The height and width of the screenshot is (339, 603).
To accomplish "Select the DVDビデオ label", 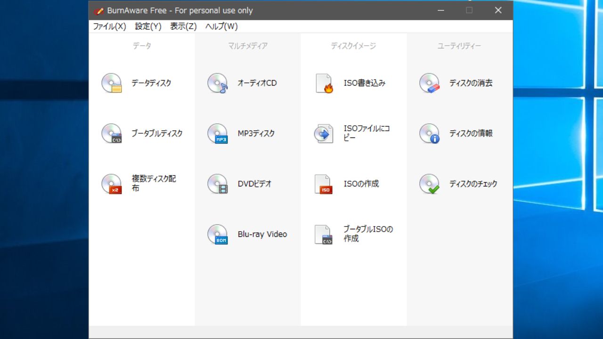I will 255,184.
